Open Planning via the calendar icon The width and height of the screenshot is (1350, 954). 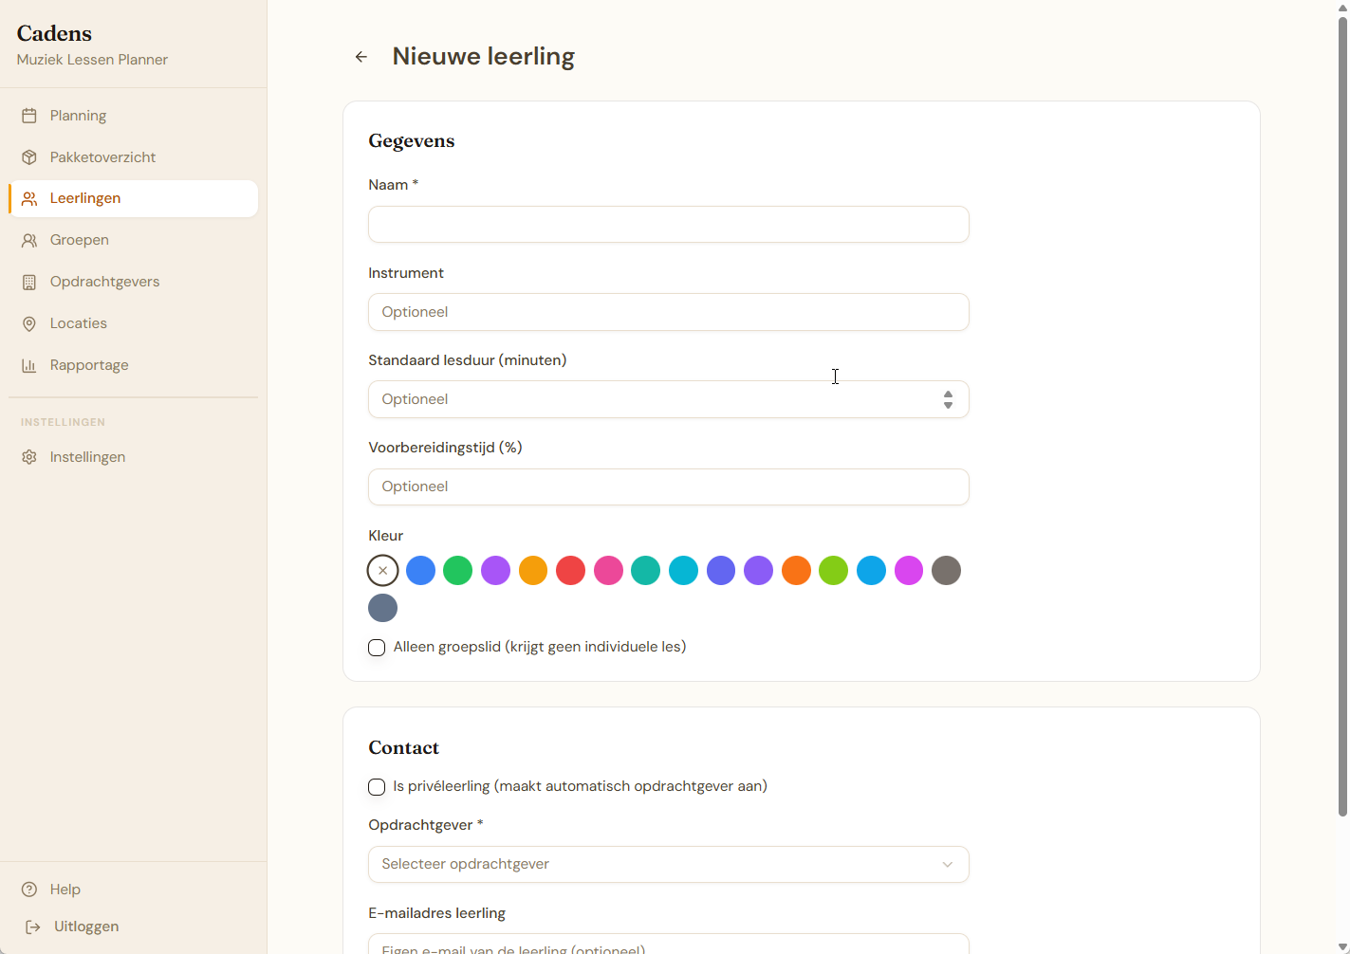(x=29, y=115)
